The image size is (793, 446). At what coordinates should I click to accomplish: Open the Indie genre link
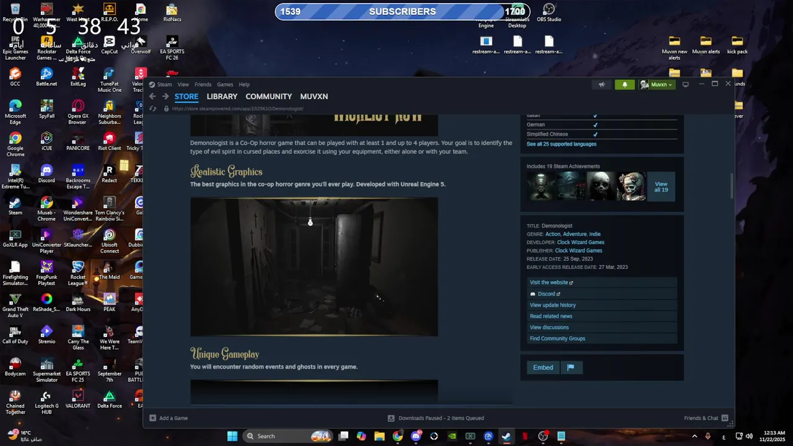coord(595,234)
